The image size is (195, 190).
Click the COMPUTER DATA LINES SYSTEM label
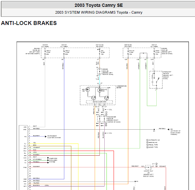[x=53, y=160]
